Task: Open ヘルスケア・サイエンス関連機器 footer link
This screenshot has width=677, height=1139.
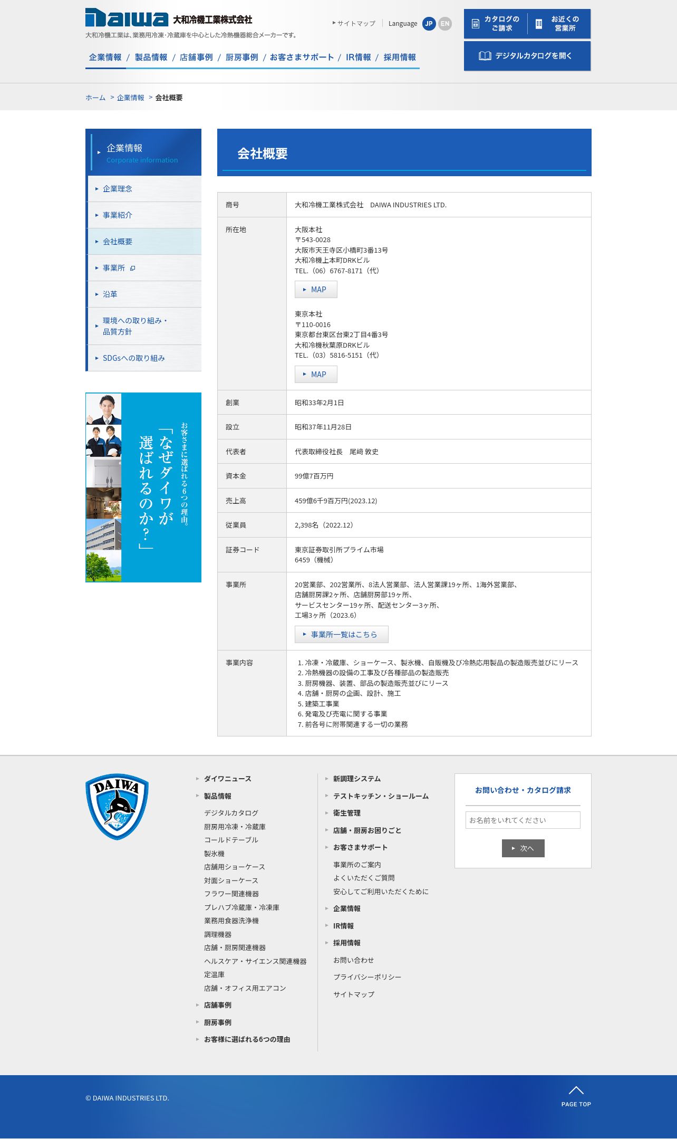Action: coord(255,961)
